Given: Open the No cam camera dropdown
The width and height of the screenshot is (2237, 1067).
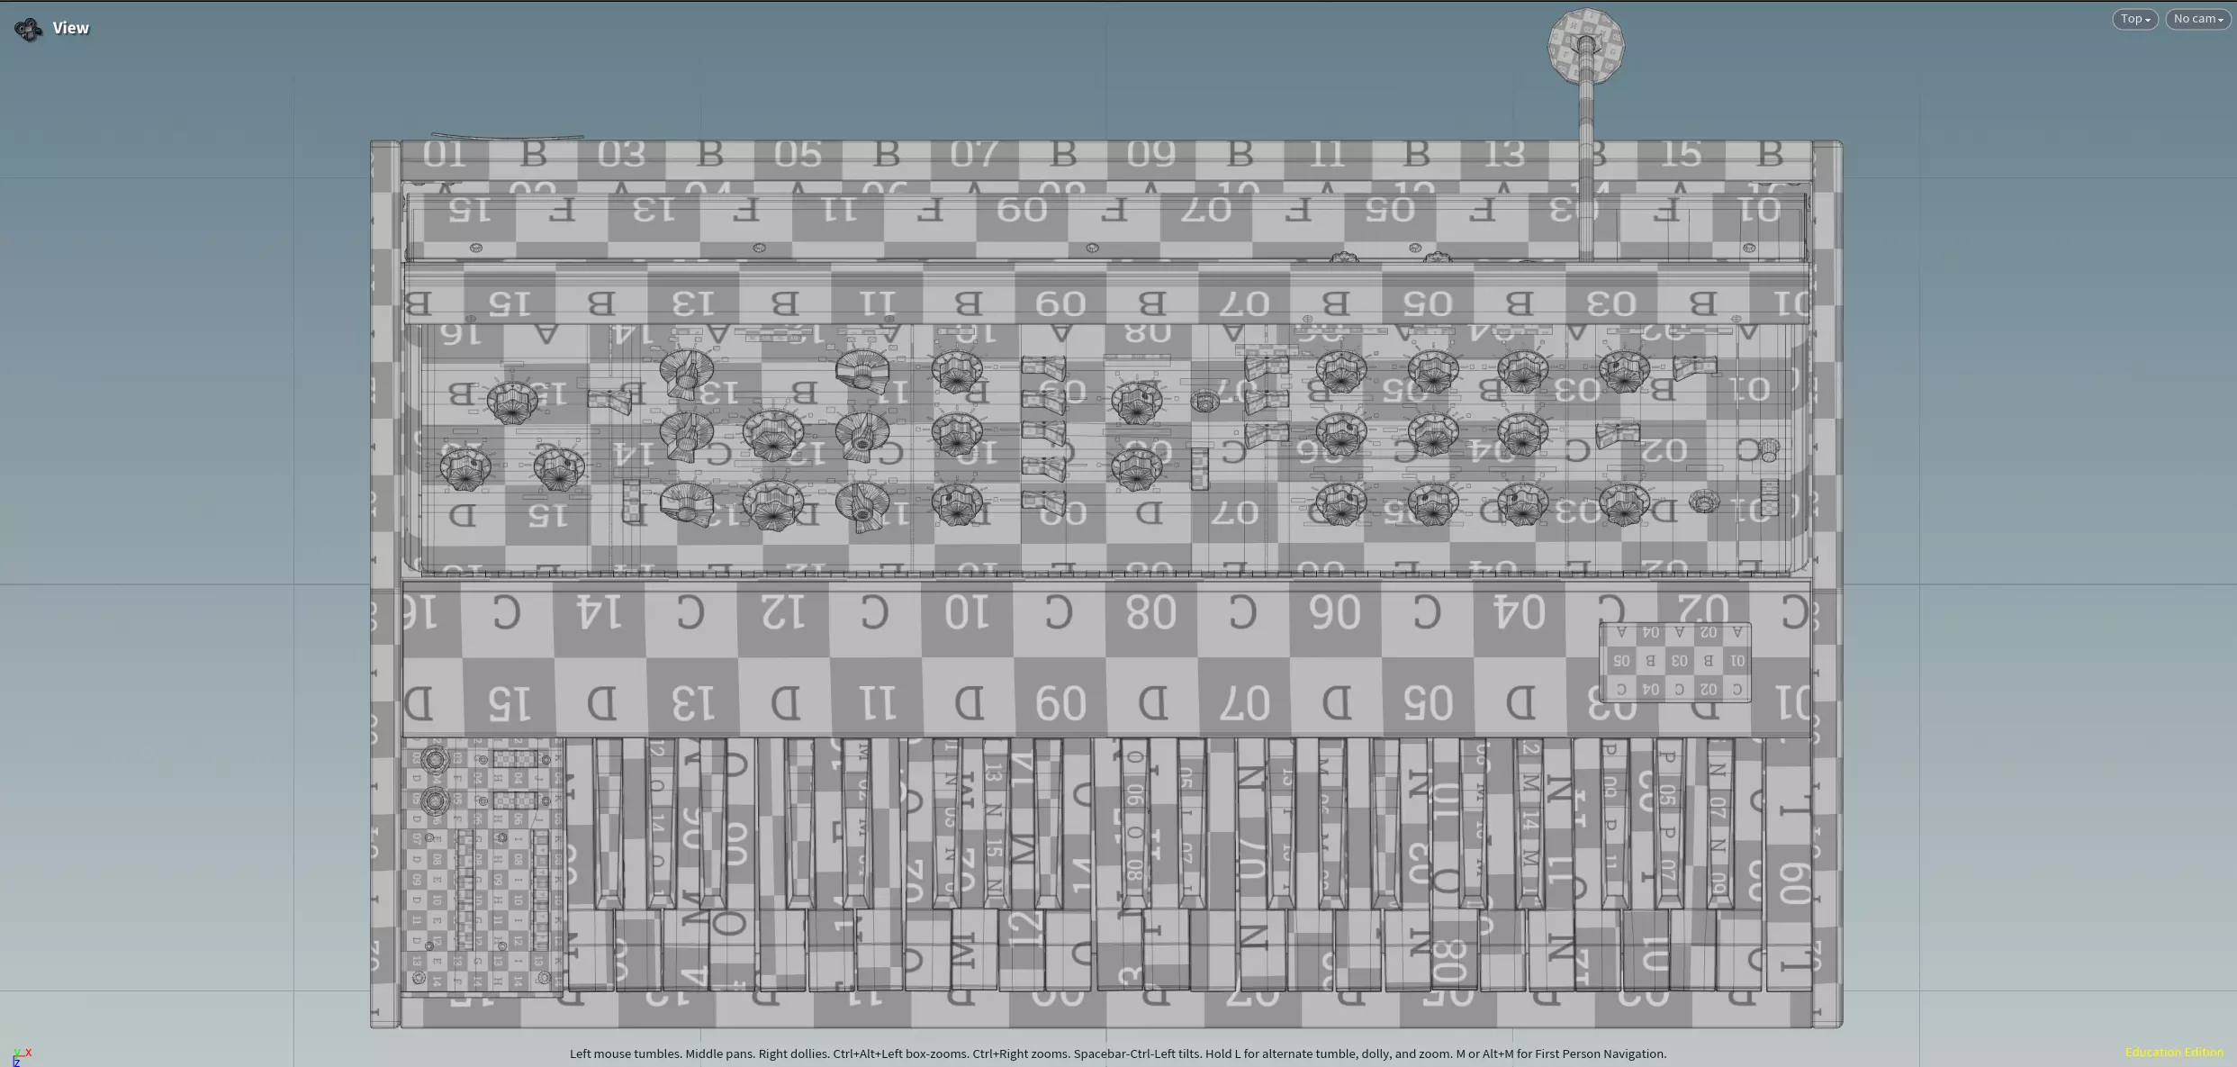Looking at the screenshot, I should click(x=2197, y=19).
